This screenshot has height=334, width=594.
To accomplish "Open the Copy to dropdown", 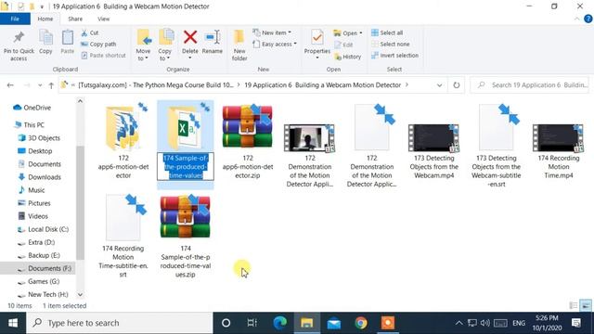I will (x=165, y=55).
